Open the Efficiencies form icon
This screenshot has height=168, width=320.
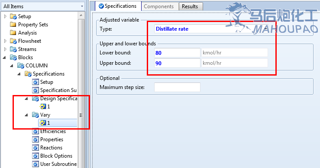pyautogui.click(x=36, y=131)
